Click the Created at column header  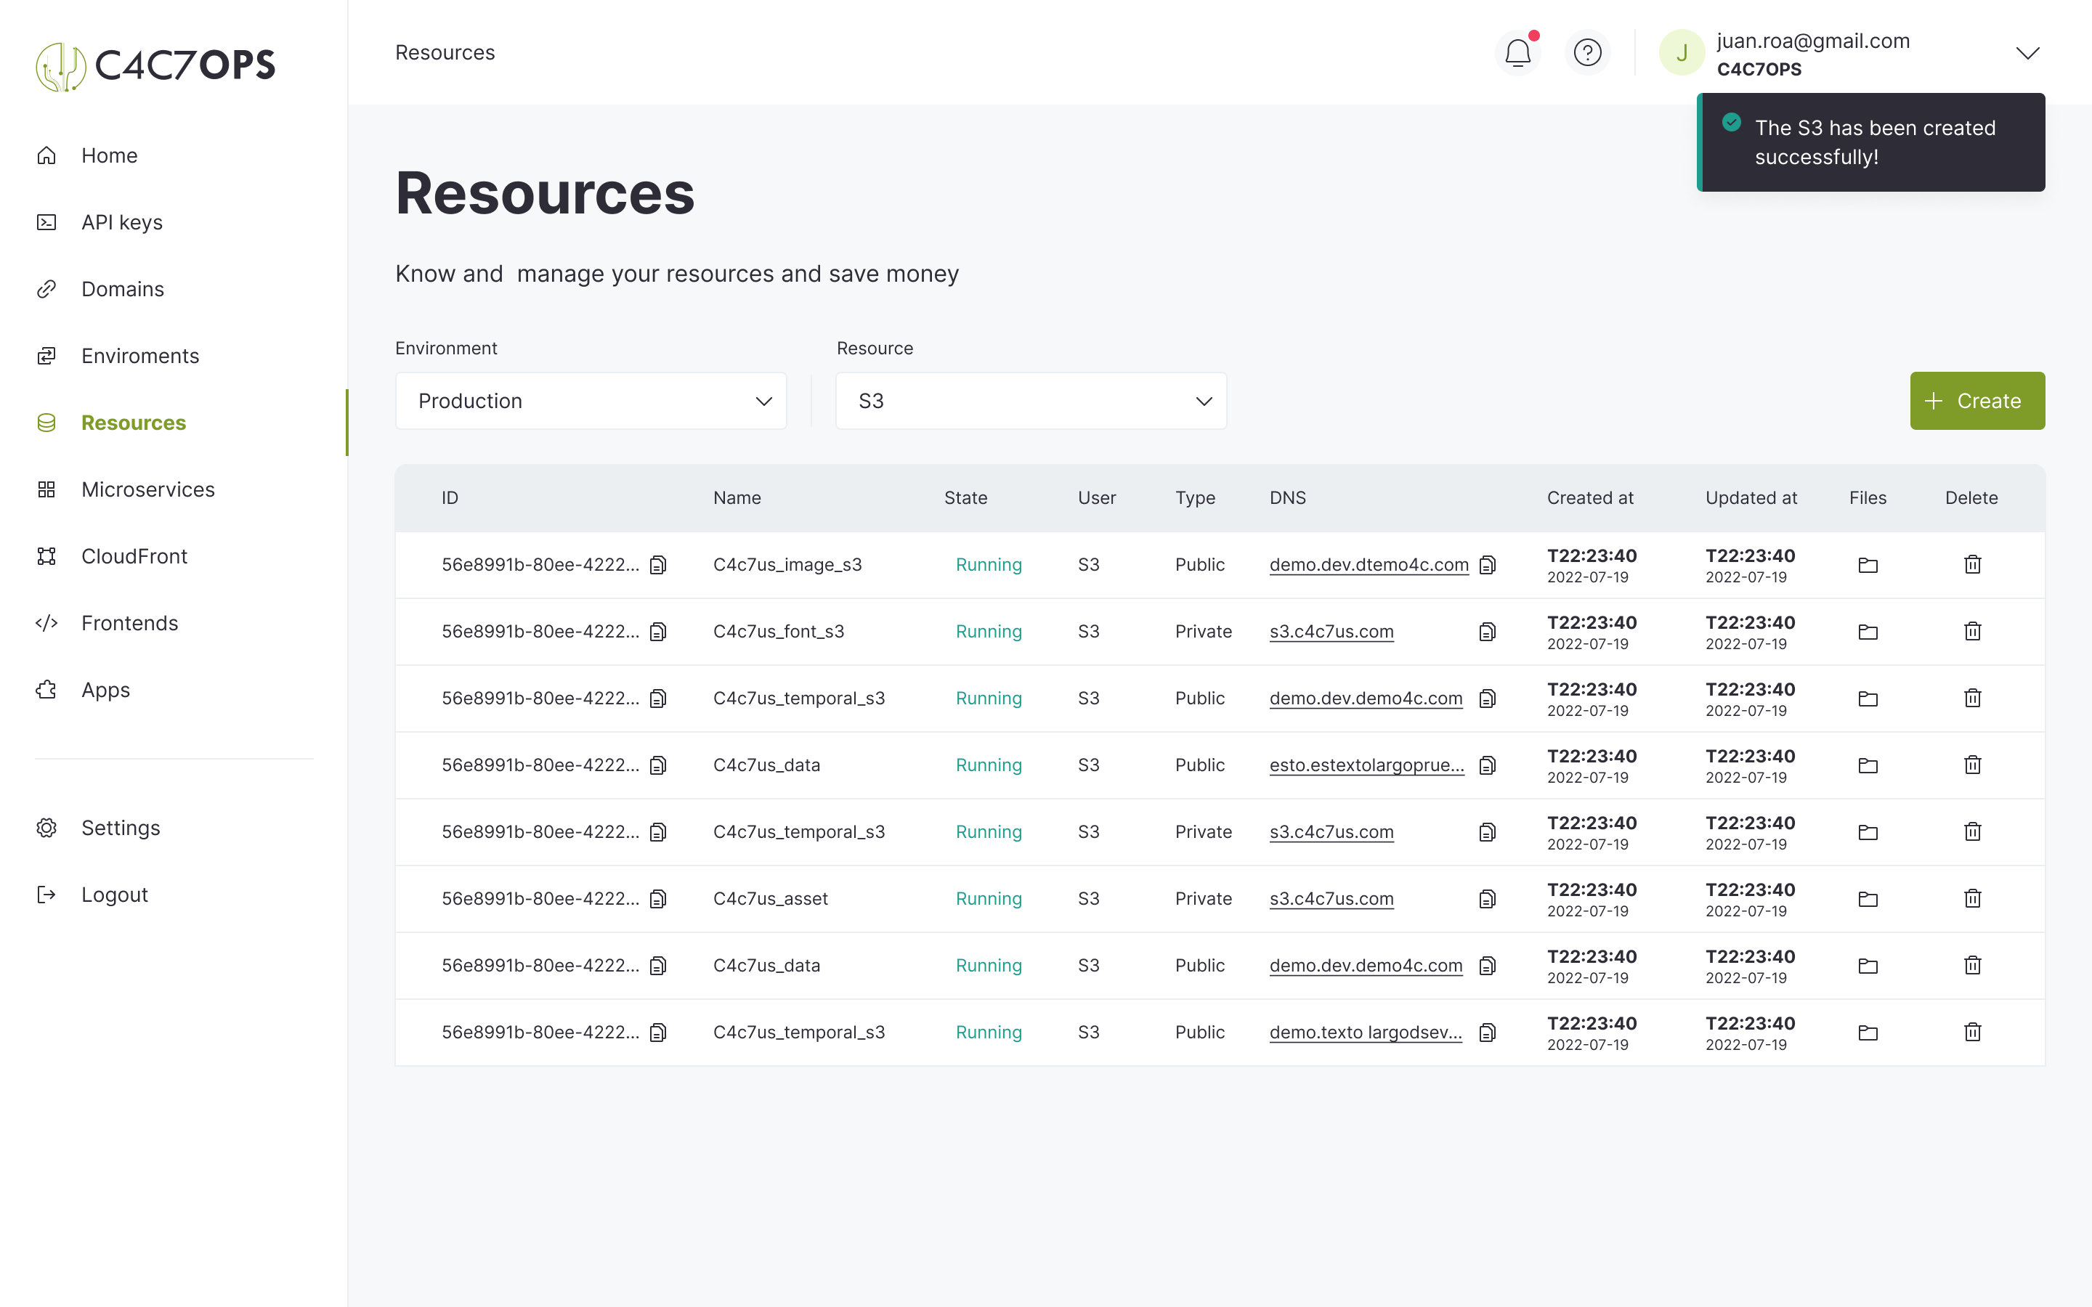point(1590,498)
